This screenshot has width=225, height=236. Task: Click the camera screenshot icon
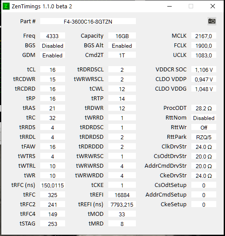tap(212, 21)
